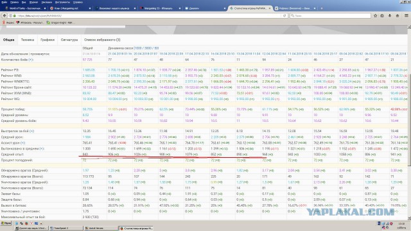Switch to the Статистика игрока taskbar window

click(136, 228)
